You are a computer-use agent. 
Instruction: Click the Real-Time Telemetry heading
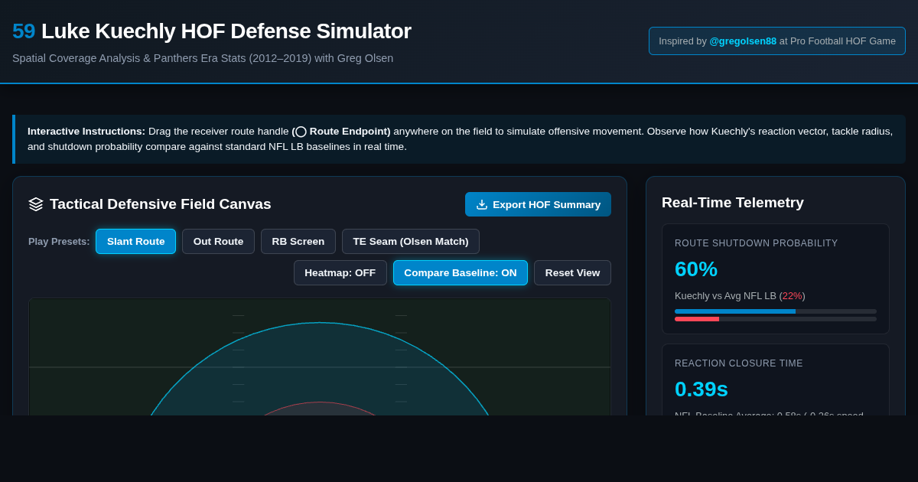click(733, 202)
